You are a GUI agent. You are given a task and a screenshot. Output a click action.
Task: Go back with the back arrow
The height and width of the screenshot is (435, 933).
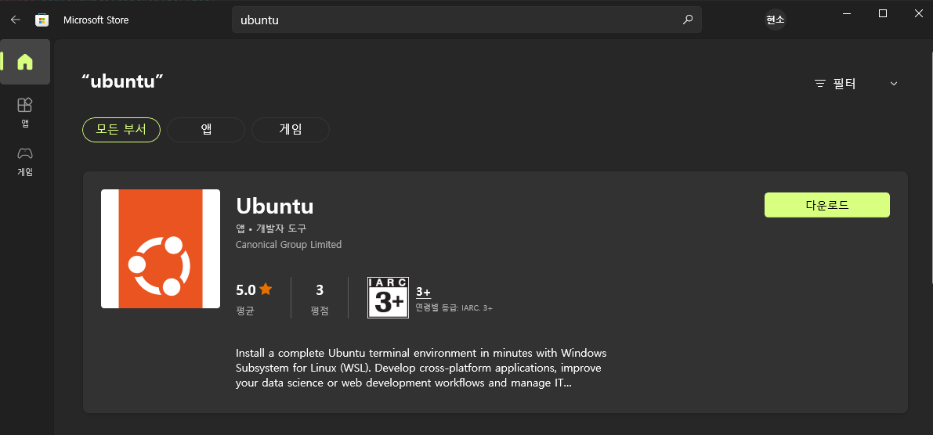pyautogui.click(x=16, y=20)
